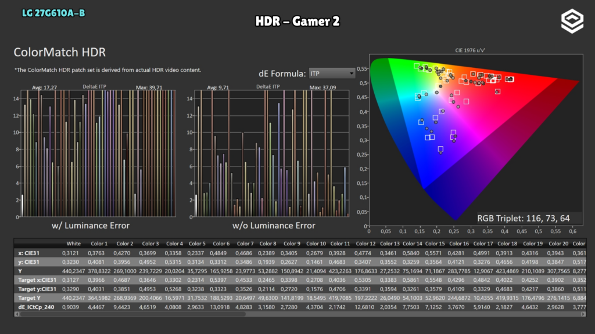595x334 pixels.
Task: Click Color 7 dE value '4,8283'
Action: (x=244, y=307)
